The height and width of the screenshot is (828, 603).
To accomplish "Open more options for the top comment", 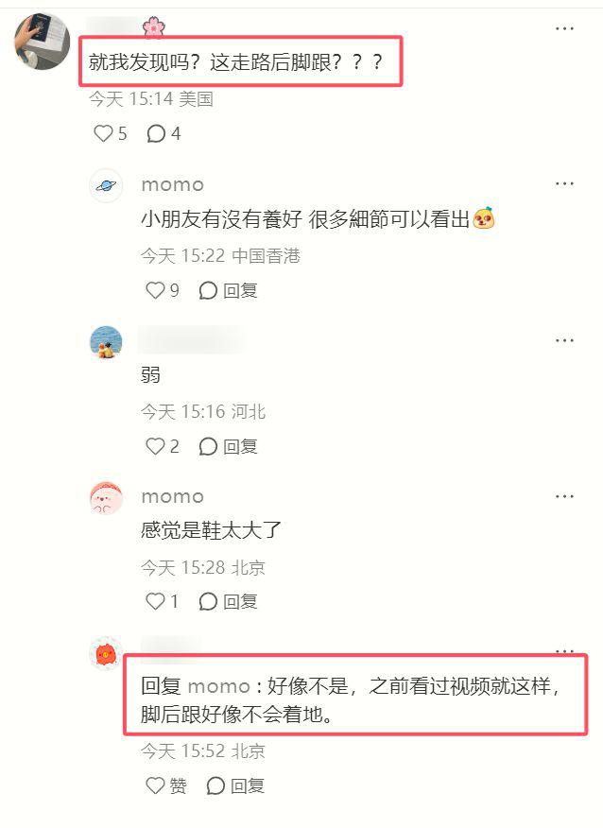I will pos(564,28).
